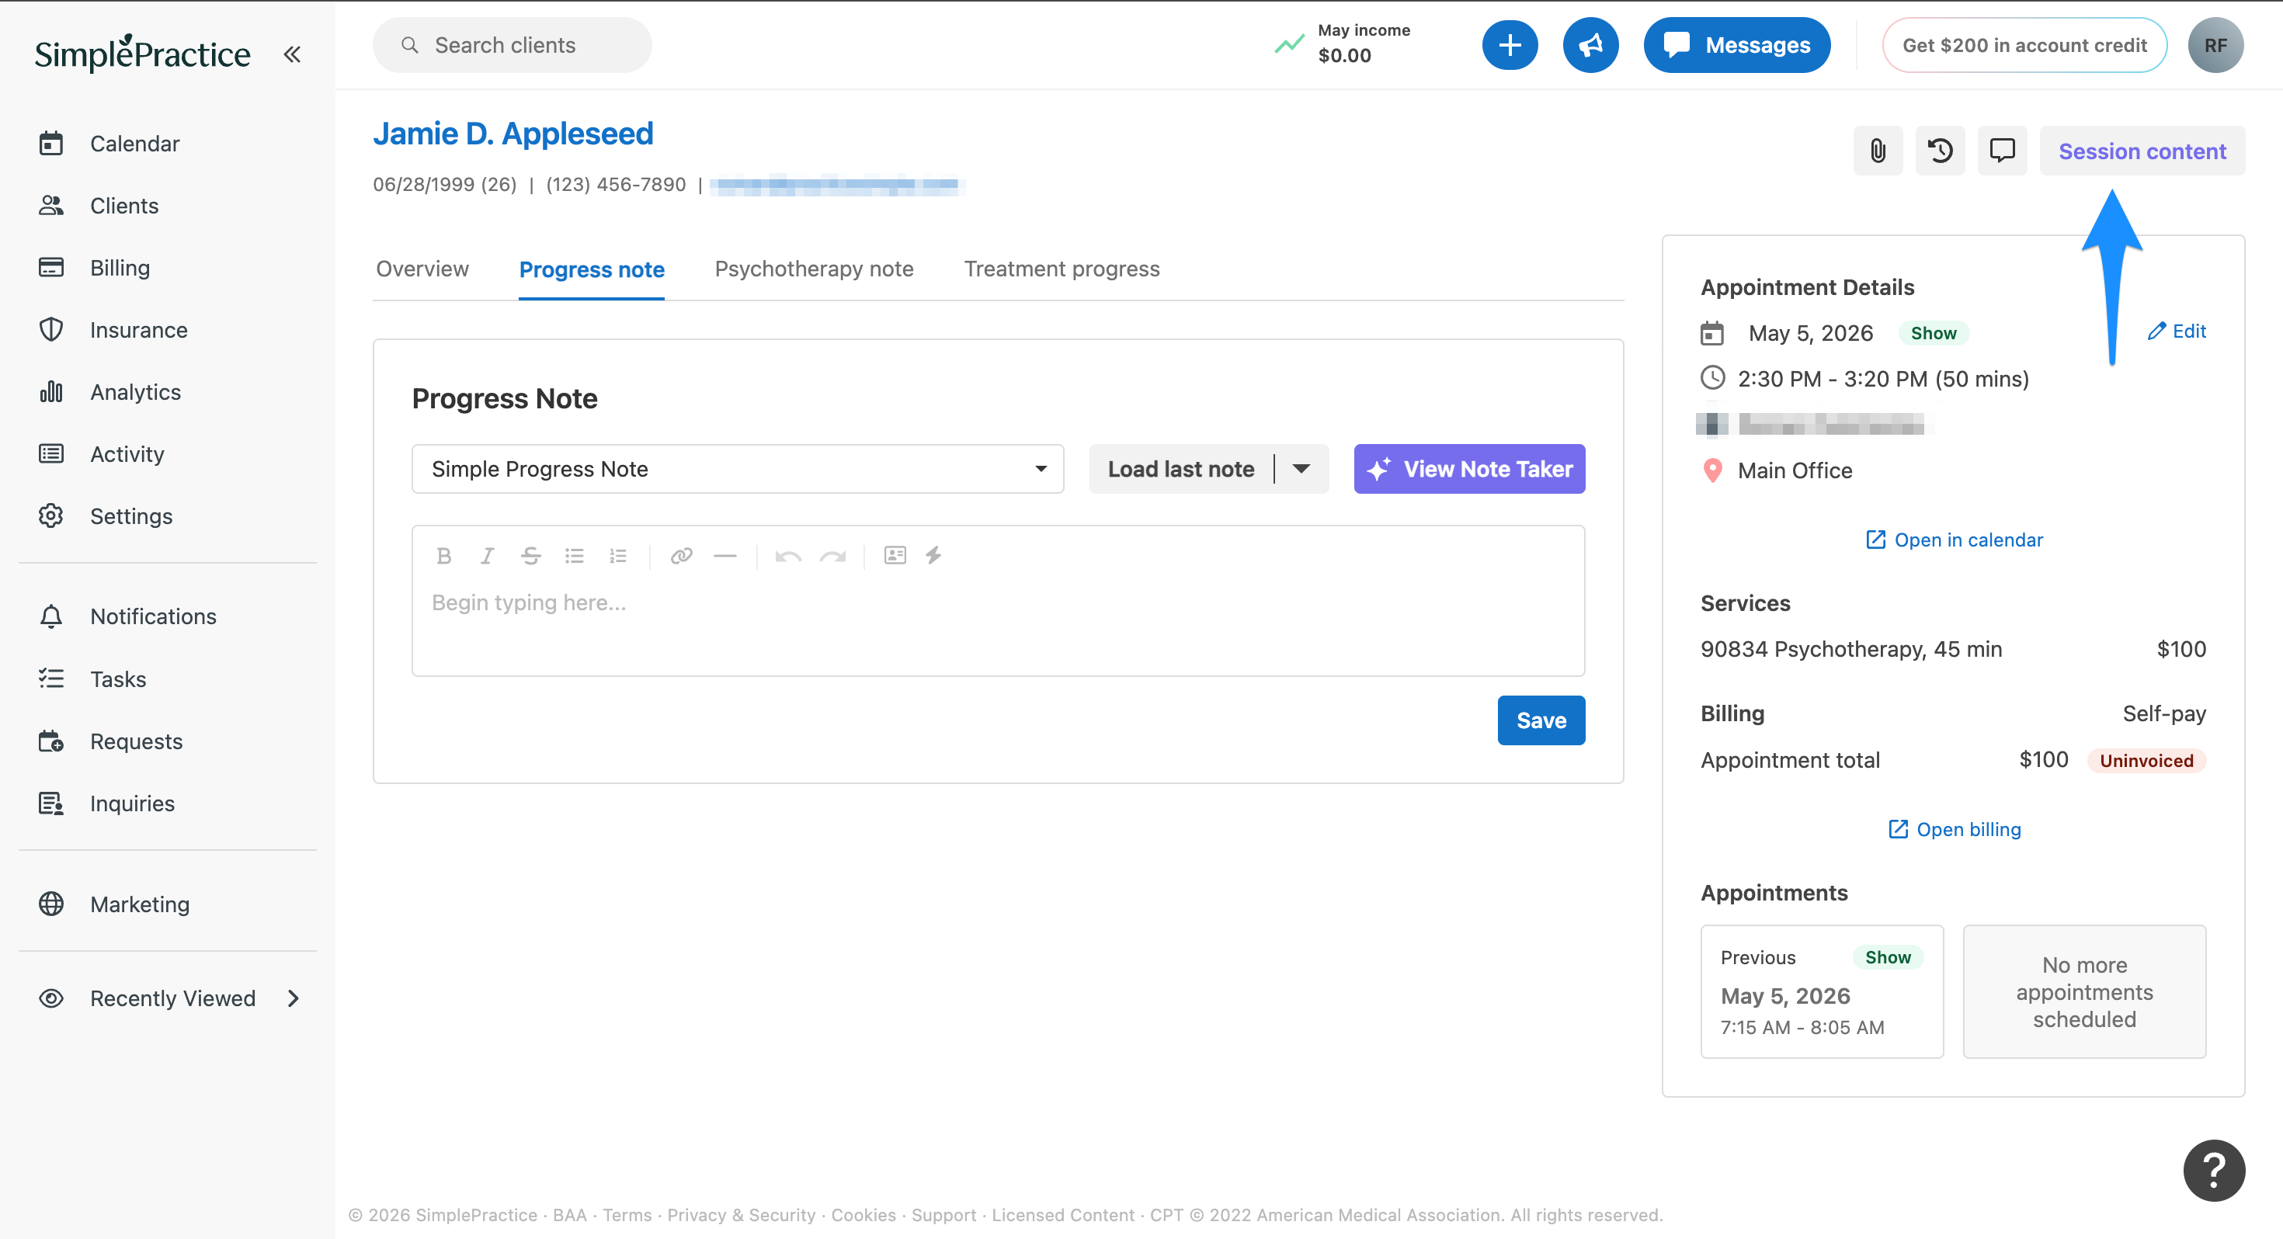
Task: Click the 90834 Psychotherapy, 45 min service
Action: tap(1850, 650)
